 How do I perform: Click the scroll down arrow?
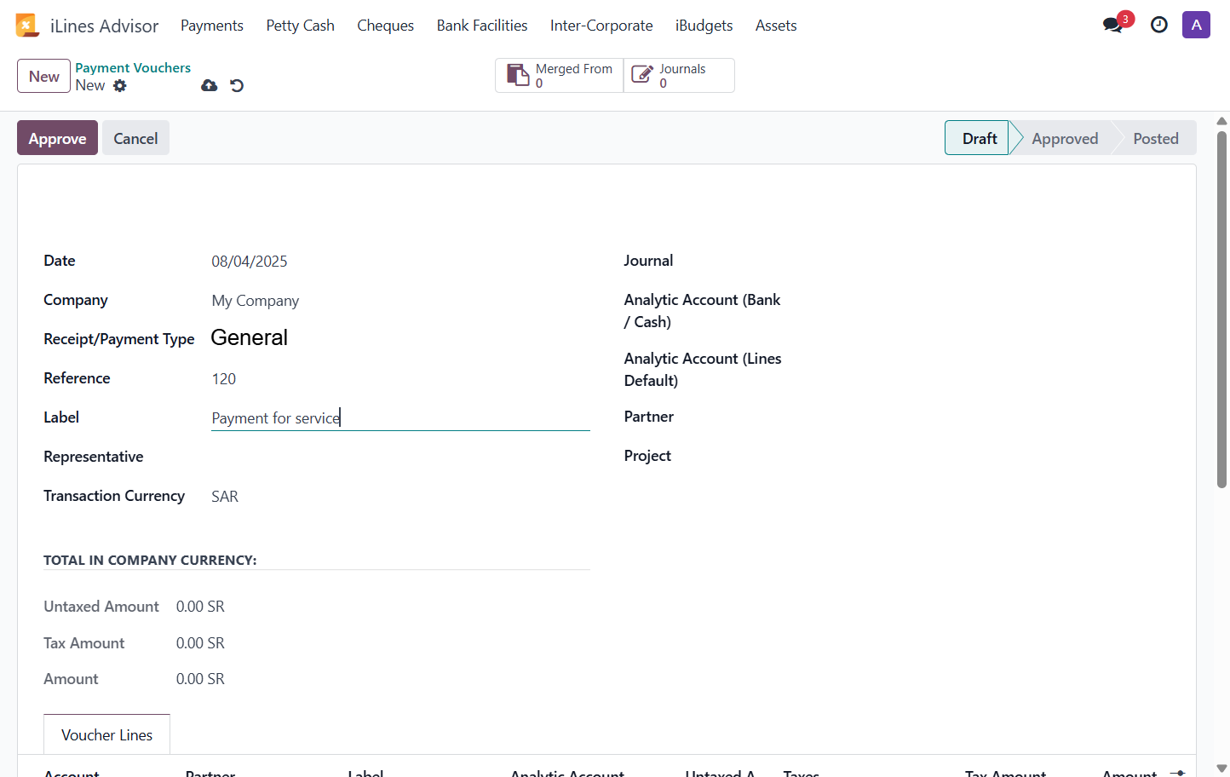click(x=1221, y=768)
